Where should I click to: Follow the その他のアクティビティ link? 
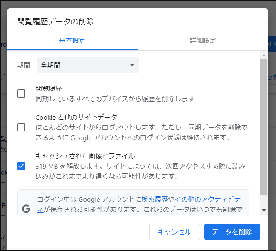coord(207,199)
